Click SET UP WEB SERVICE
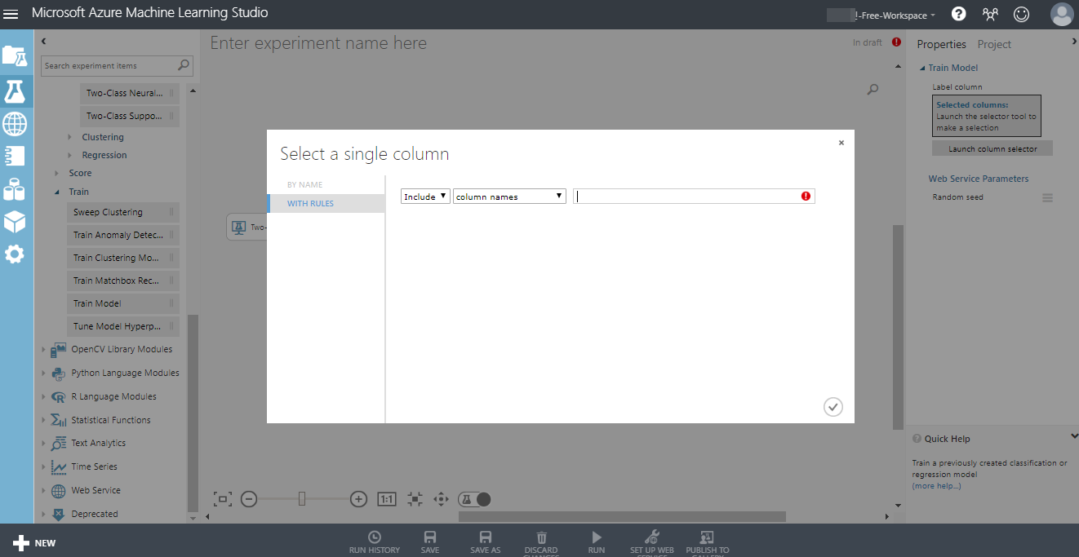This screenshot has width=1079, height=557. pyautogui.click(x=652, y=543)
